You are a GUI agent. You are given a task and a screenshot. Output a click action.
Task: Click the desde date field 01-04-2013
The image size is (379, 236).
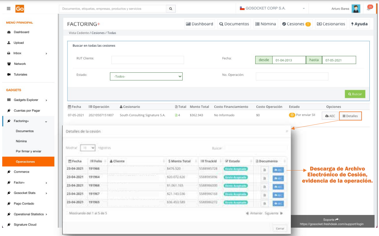pos(289,60)
